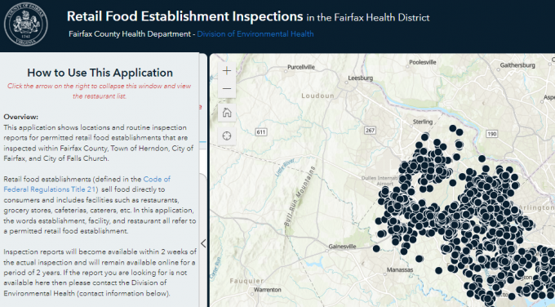Click the route 190 shield on the map
Image resolution: width=555 pixels, height=307 pixels.
pos(491,134)
